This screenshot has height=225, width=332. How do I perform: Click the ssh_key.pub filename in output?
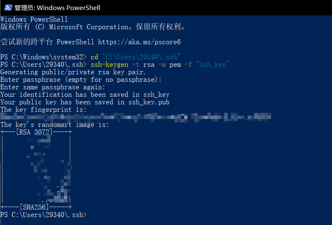coord(149,102)
